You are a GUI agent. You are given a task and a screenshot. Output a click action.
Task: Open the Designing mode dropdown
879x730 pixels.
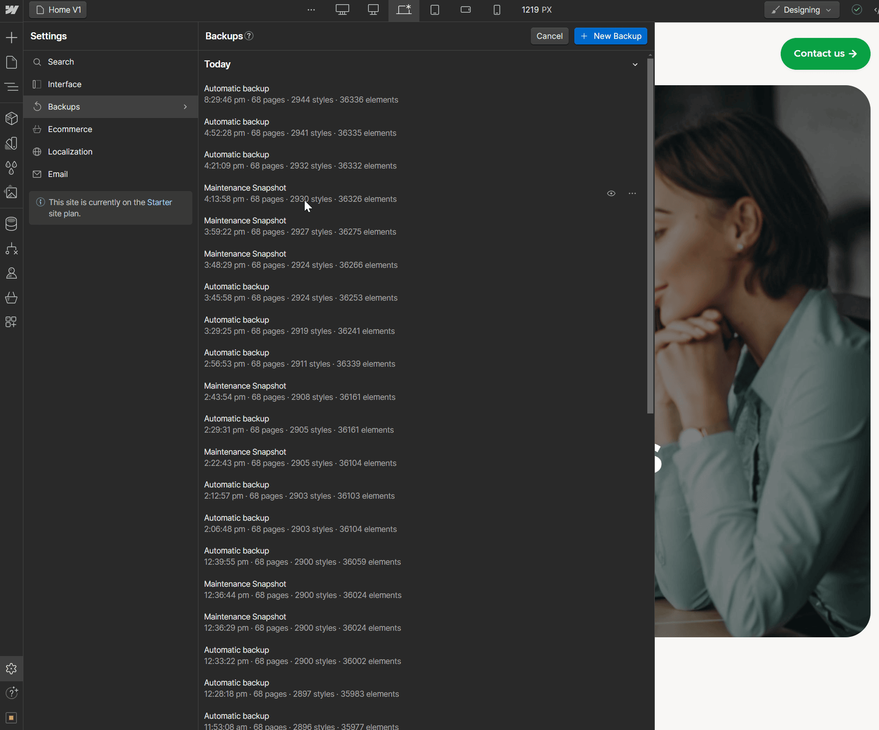[801, 9]
